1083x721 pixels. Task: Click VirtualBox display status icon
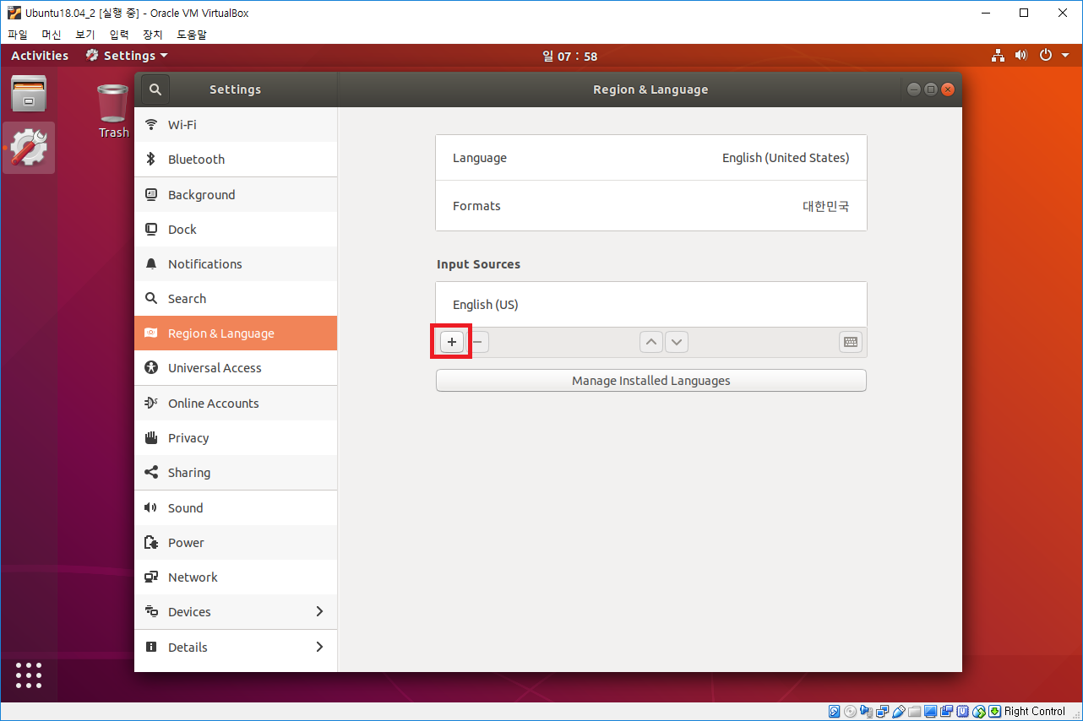931,712
